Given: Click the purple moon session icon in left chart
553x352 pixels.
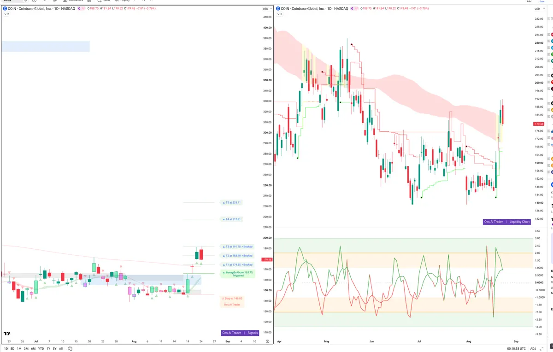Looking at the screenshot, I should [x=79, y=9].
